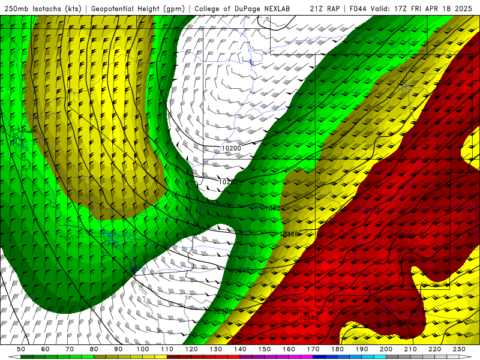
Task: Click the 170 value on the color scale
Action: pos(313,349)
